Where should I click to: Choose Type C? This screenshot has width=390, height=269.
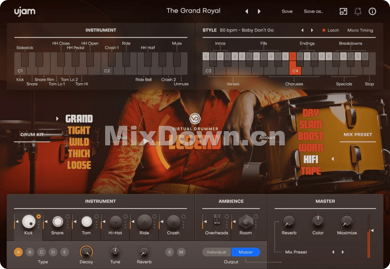coord(42,252)
